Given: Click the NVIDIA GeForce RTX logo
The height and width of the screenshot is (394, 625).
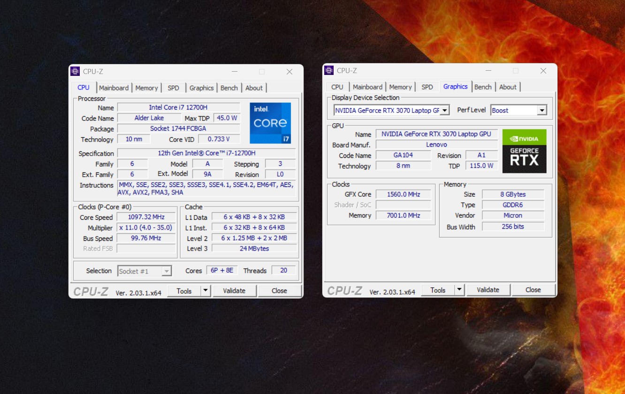Looking at the screenshot, I should (524, 151).
